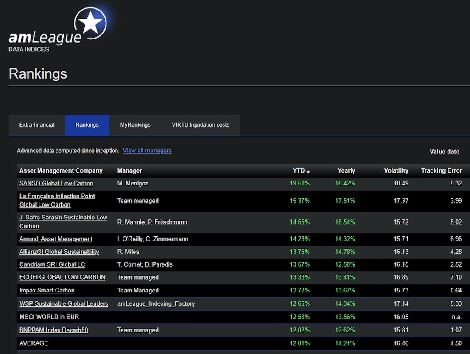
Task: Follow the View all managers link
Action: pos(147,151)
